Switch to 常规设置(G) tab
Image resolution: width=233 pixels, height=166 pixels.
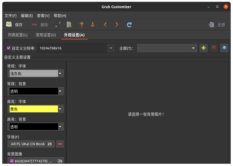[x=46, y=35]
